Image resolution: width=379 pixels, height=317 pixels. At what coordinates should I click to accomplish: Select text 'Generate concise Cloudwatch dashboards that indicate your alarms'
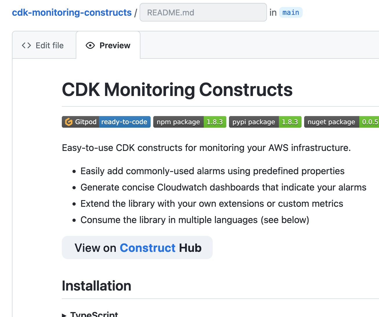[223, 187]
